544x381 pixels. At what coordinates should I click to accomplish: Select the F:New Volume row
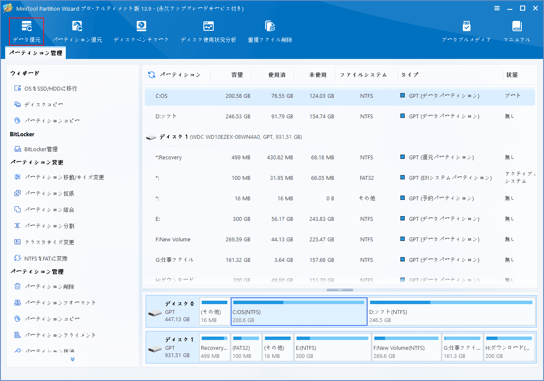(x=340, y=239)
